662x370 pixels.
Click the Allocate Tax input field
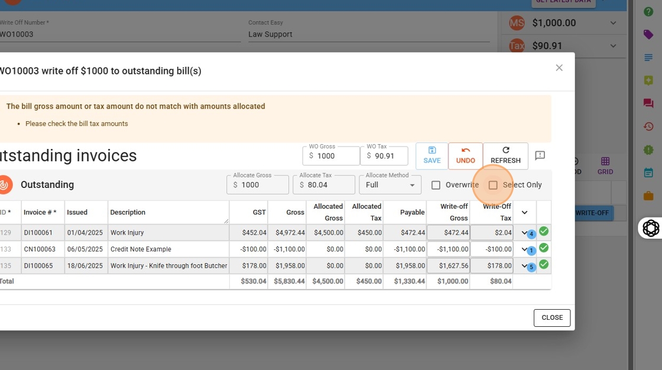tap(324, 184)
